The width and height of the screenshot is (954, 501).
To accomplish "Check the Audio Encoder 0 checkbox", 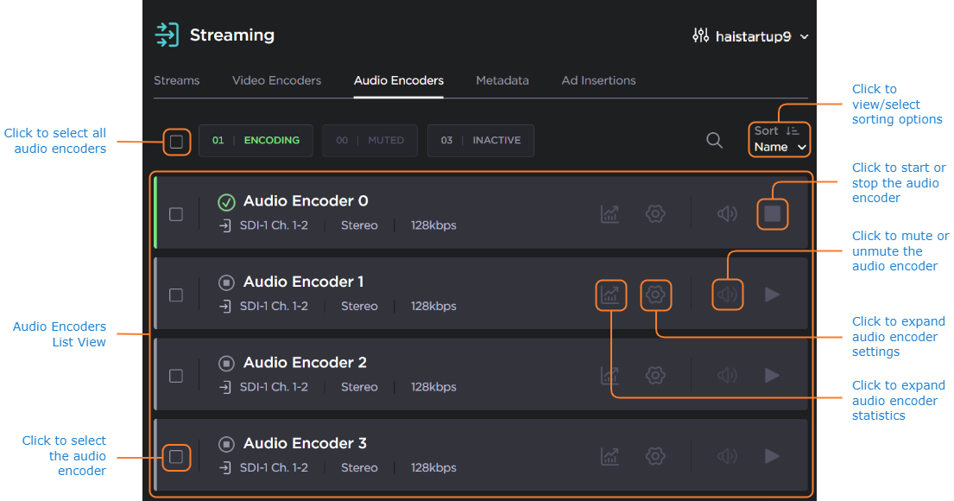I will point(176,214).
